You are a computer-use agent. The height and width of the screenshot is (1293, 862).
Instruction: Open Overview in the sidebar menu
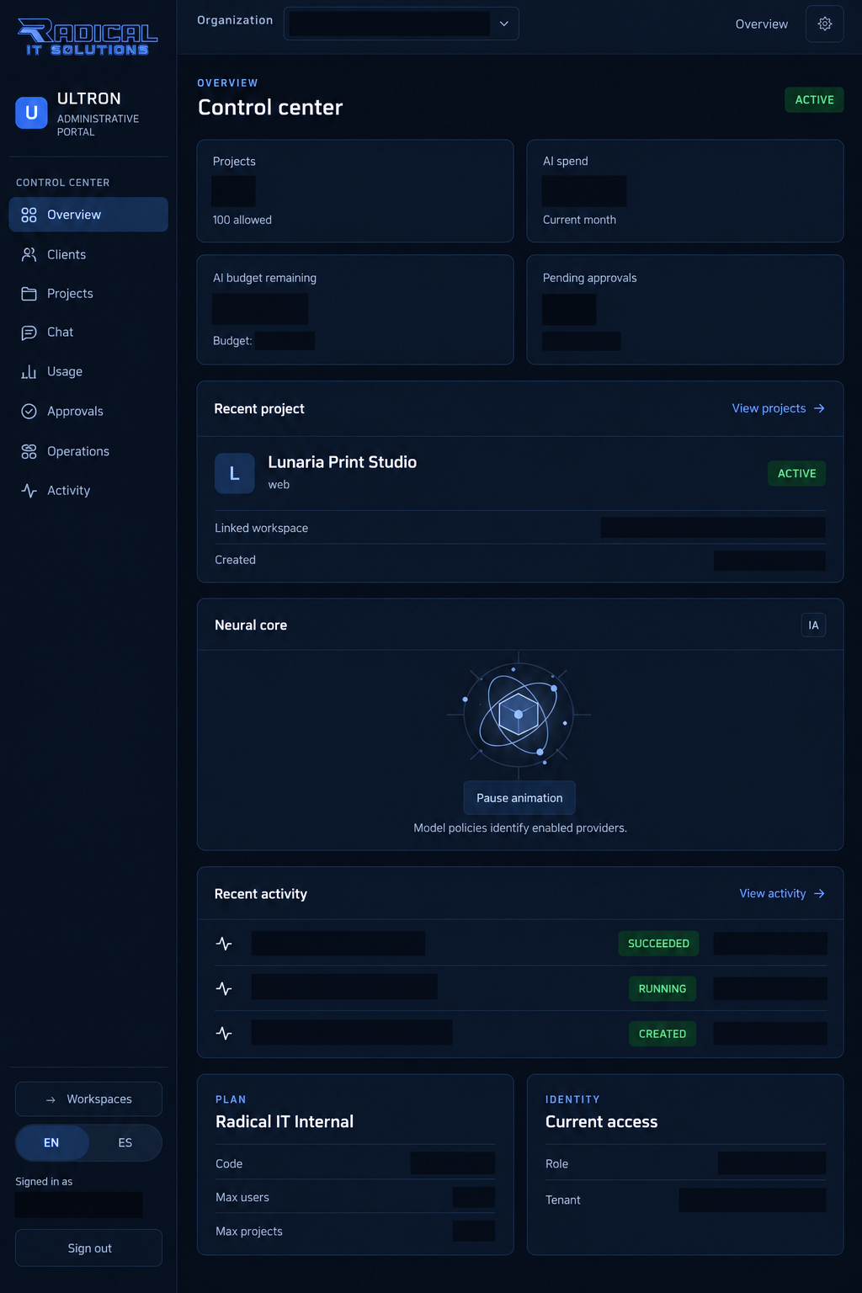(x=88, y=215)
